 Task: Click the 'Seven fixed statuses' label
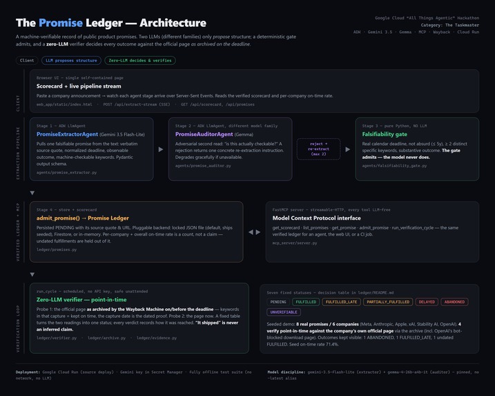pos(330,292)
